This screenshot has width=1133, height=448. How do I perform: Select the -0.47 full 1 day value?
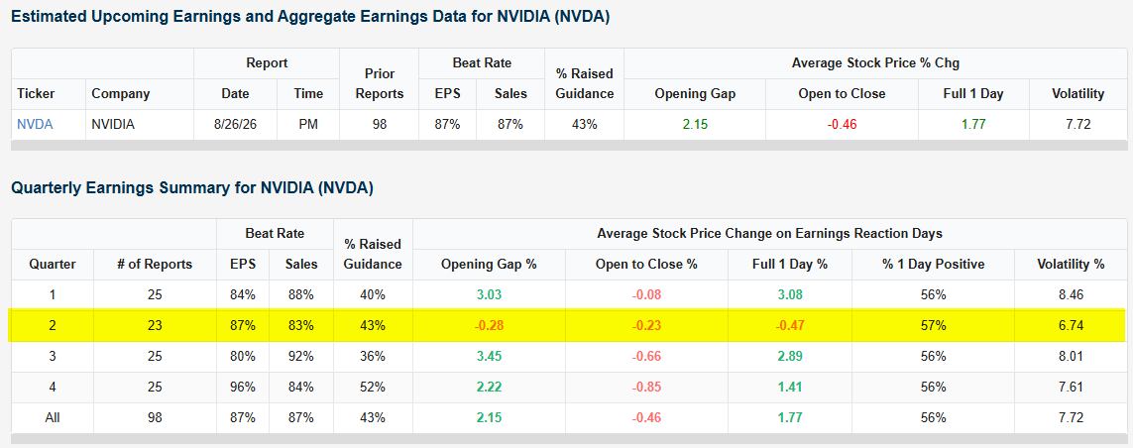pos(790,325)
